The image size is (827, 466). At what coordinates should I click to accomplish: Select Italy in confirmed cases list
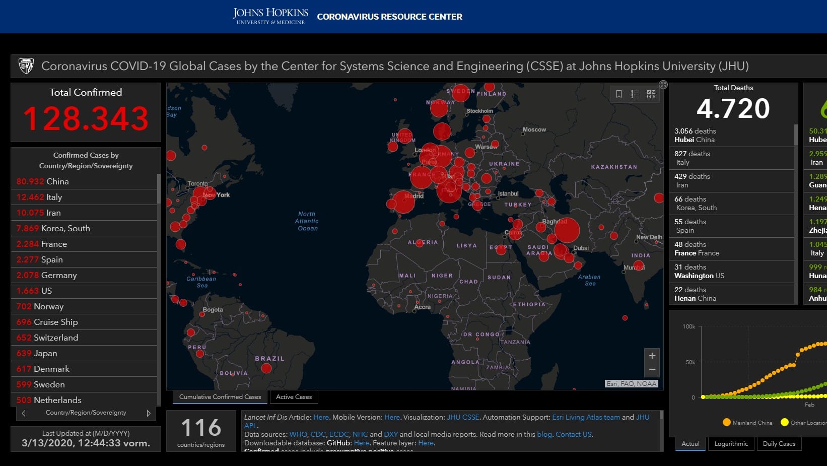[x=84, y=197]
